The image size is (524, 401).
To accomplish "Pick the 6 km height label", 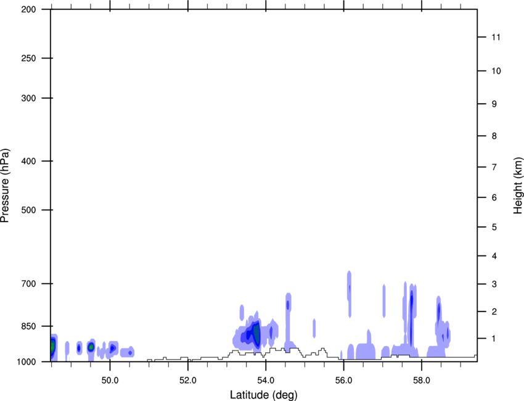I will click(x=494, y=197).
